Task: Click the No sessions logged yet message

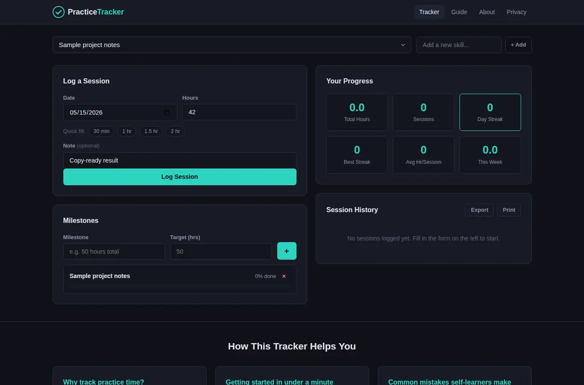Action: 424,238
